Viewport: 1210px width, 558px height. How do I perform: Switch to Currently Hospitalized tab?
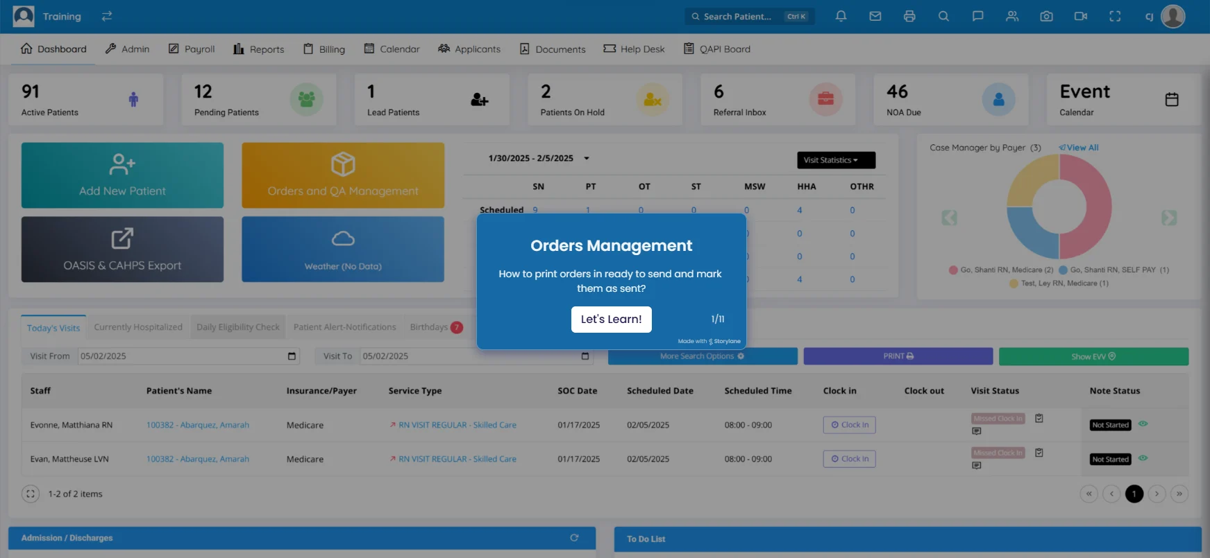[138, 327]
